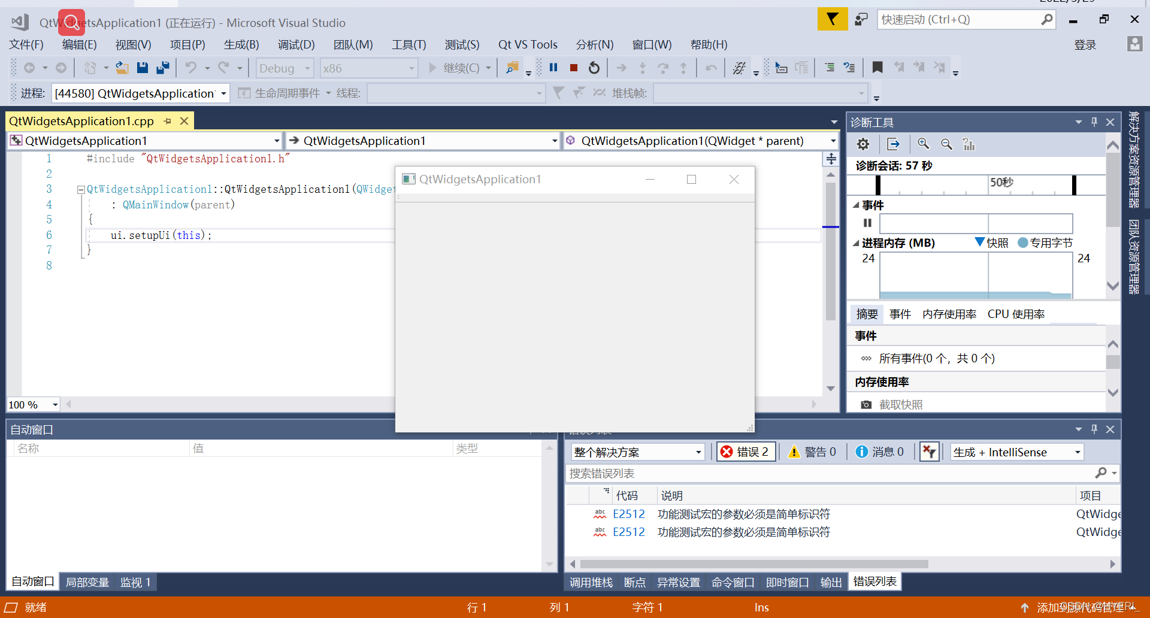Image resolution: width=1150 pixels, height=618 pixels.
Task: Switch to the 断点 tab
Action: point(635,582)
